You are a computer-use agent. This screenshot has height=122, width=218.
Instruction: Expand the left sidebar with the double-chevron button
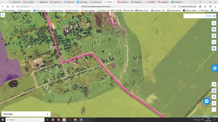pyautogui.click(x=3, y=15)
